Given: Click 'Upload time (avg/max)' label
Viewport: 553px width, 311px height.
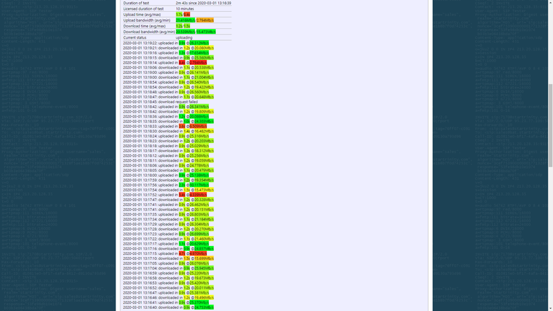Looking at the screenshot, I should coord(142,15).
